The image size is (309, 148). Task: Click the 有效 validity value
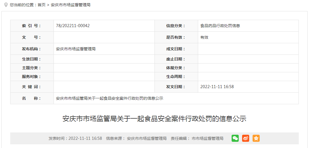[204, 37]
